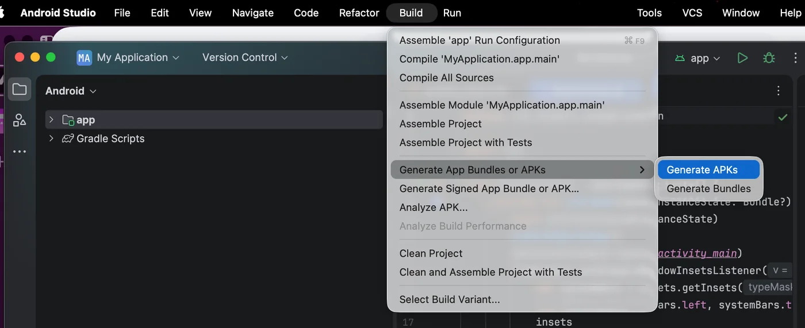Viewport: 805px width, 328px height.
Task: Open the Project panel options kebab icon
Action: tap(778, 91)
